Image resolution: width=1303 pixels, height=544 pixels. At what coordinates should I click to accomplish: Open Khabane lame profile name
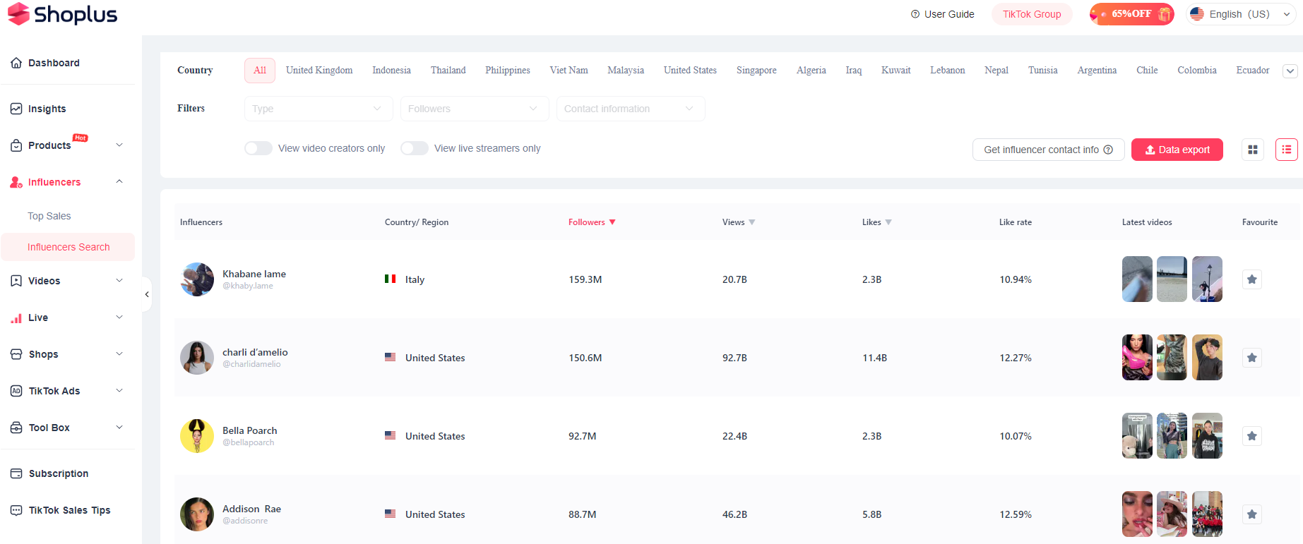[254, 274]
